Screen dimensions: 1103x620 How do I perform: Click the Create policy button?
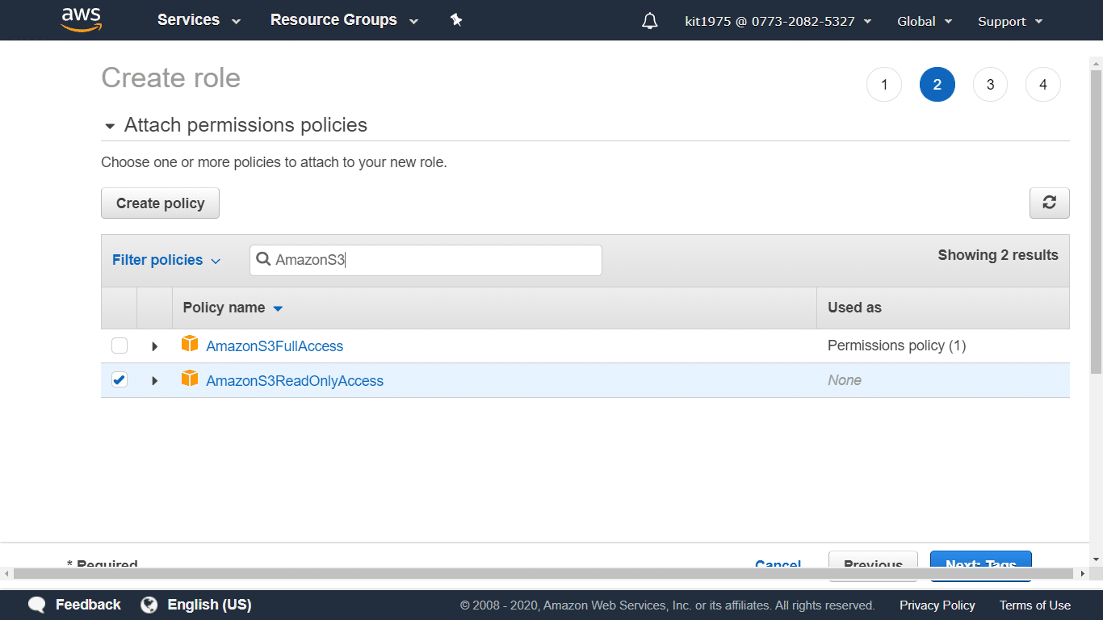point(160,203)
